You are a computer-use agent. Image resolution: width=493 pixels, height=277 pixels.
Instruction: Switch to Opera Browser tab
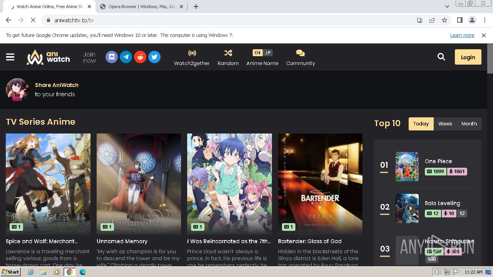click(141, 7)
